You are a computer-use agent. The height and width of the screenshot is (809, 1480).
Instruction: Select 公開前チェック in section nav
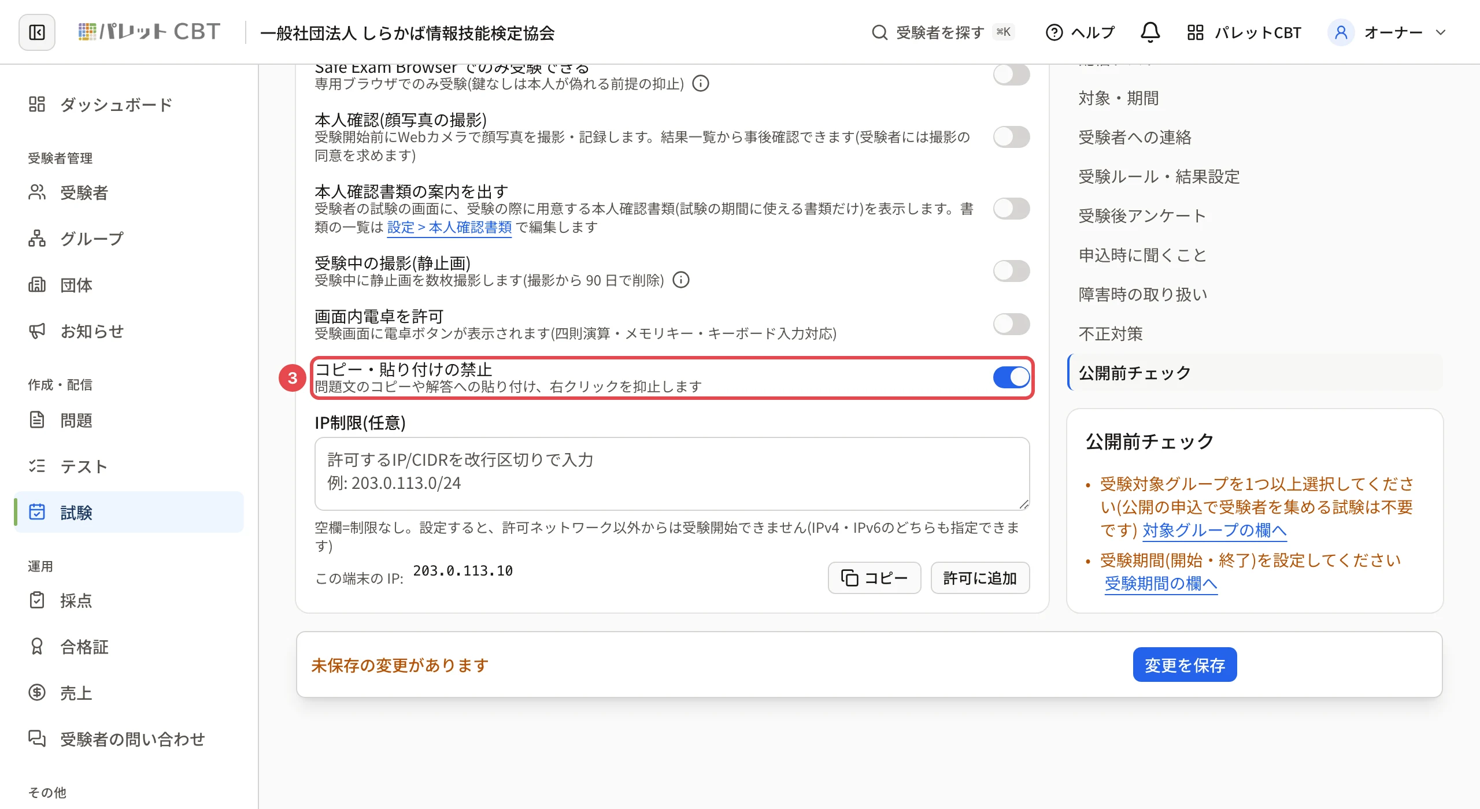[1255, 373]
